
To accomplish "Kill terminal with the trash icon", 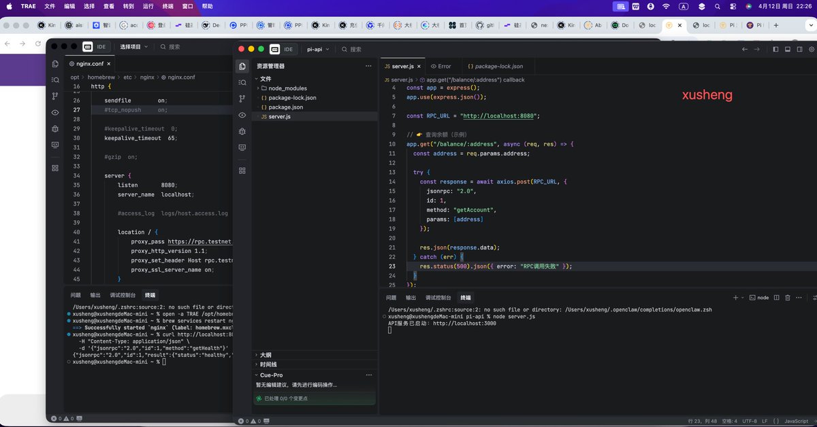I will pyautogui.click(x=788, y=298).
